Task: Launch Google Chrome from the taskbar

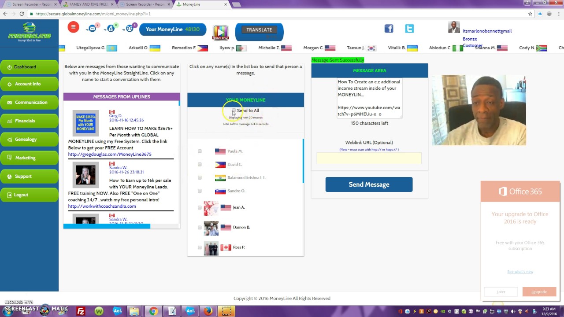Action: [x=153, y=311]
